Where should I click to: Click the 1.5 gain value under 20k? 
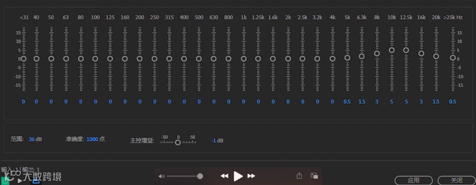[435, 102]
